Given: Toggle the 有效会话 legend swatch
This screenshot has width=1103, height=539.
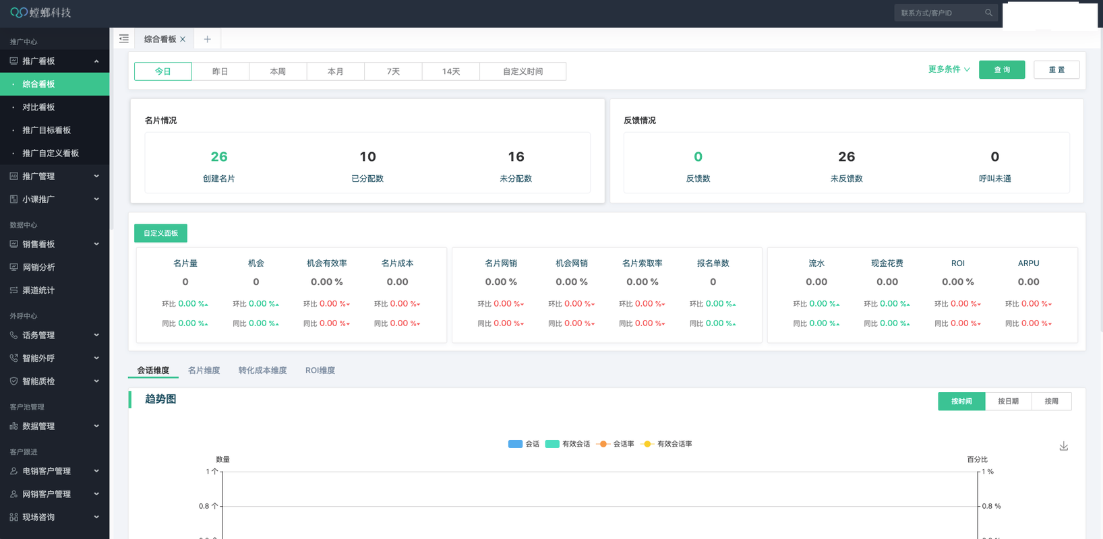Looking at the screenshot, I should click(552, 444).
